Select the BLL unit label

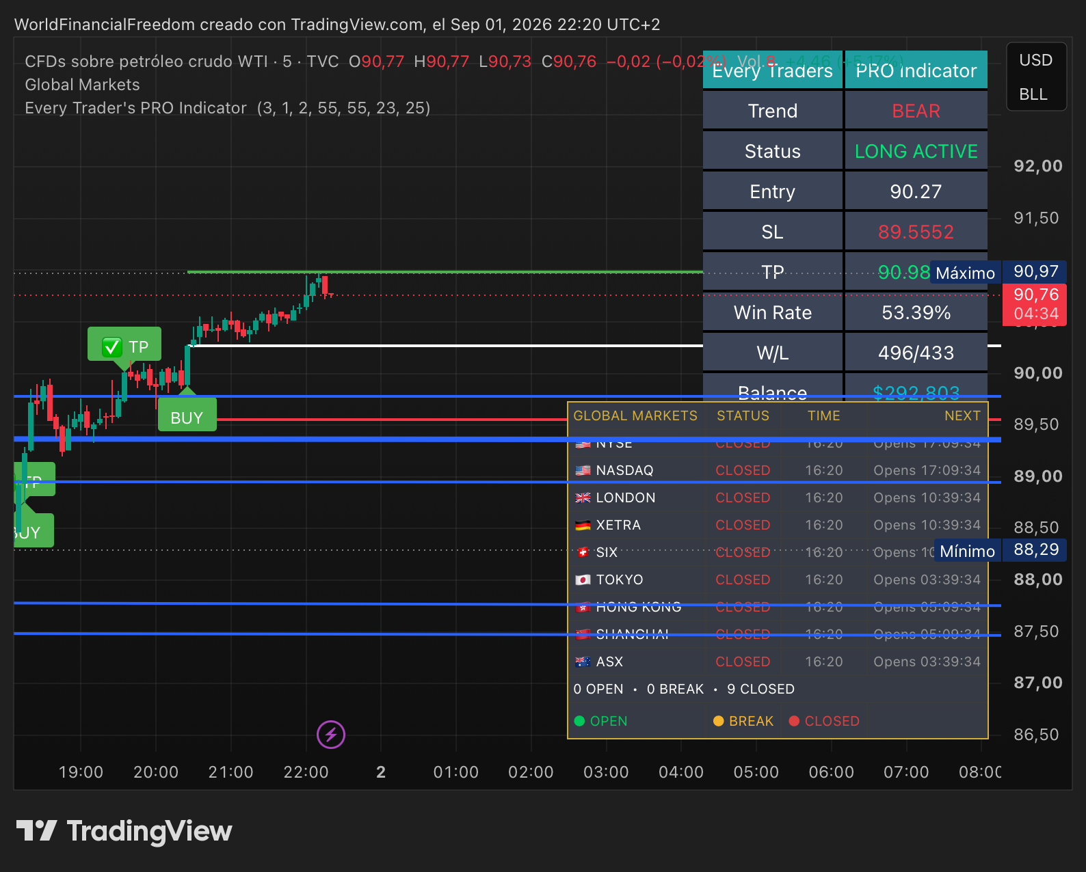(x=1033, y=94)
